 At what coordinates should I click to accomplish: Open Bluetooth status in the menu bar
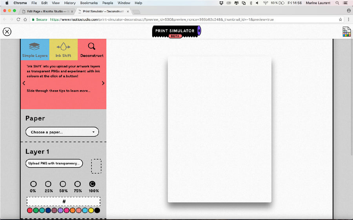pos(251,3)
